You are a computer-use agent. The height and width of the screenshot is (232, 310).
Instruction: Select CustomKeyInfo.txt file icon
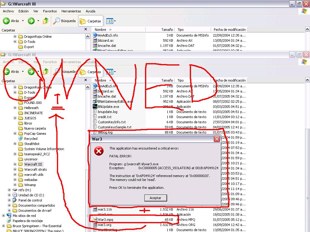[95, 122]
